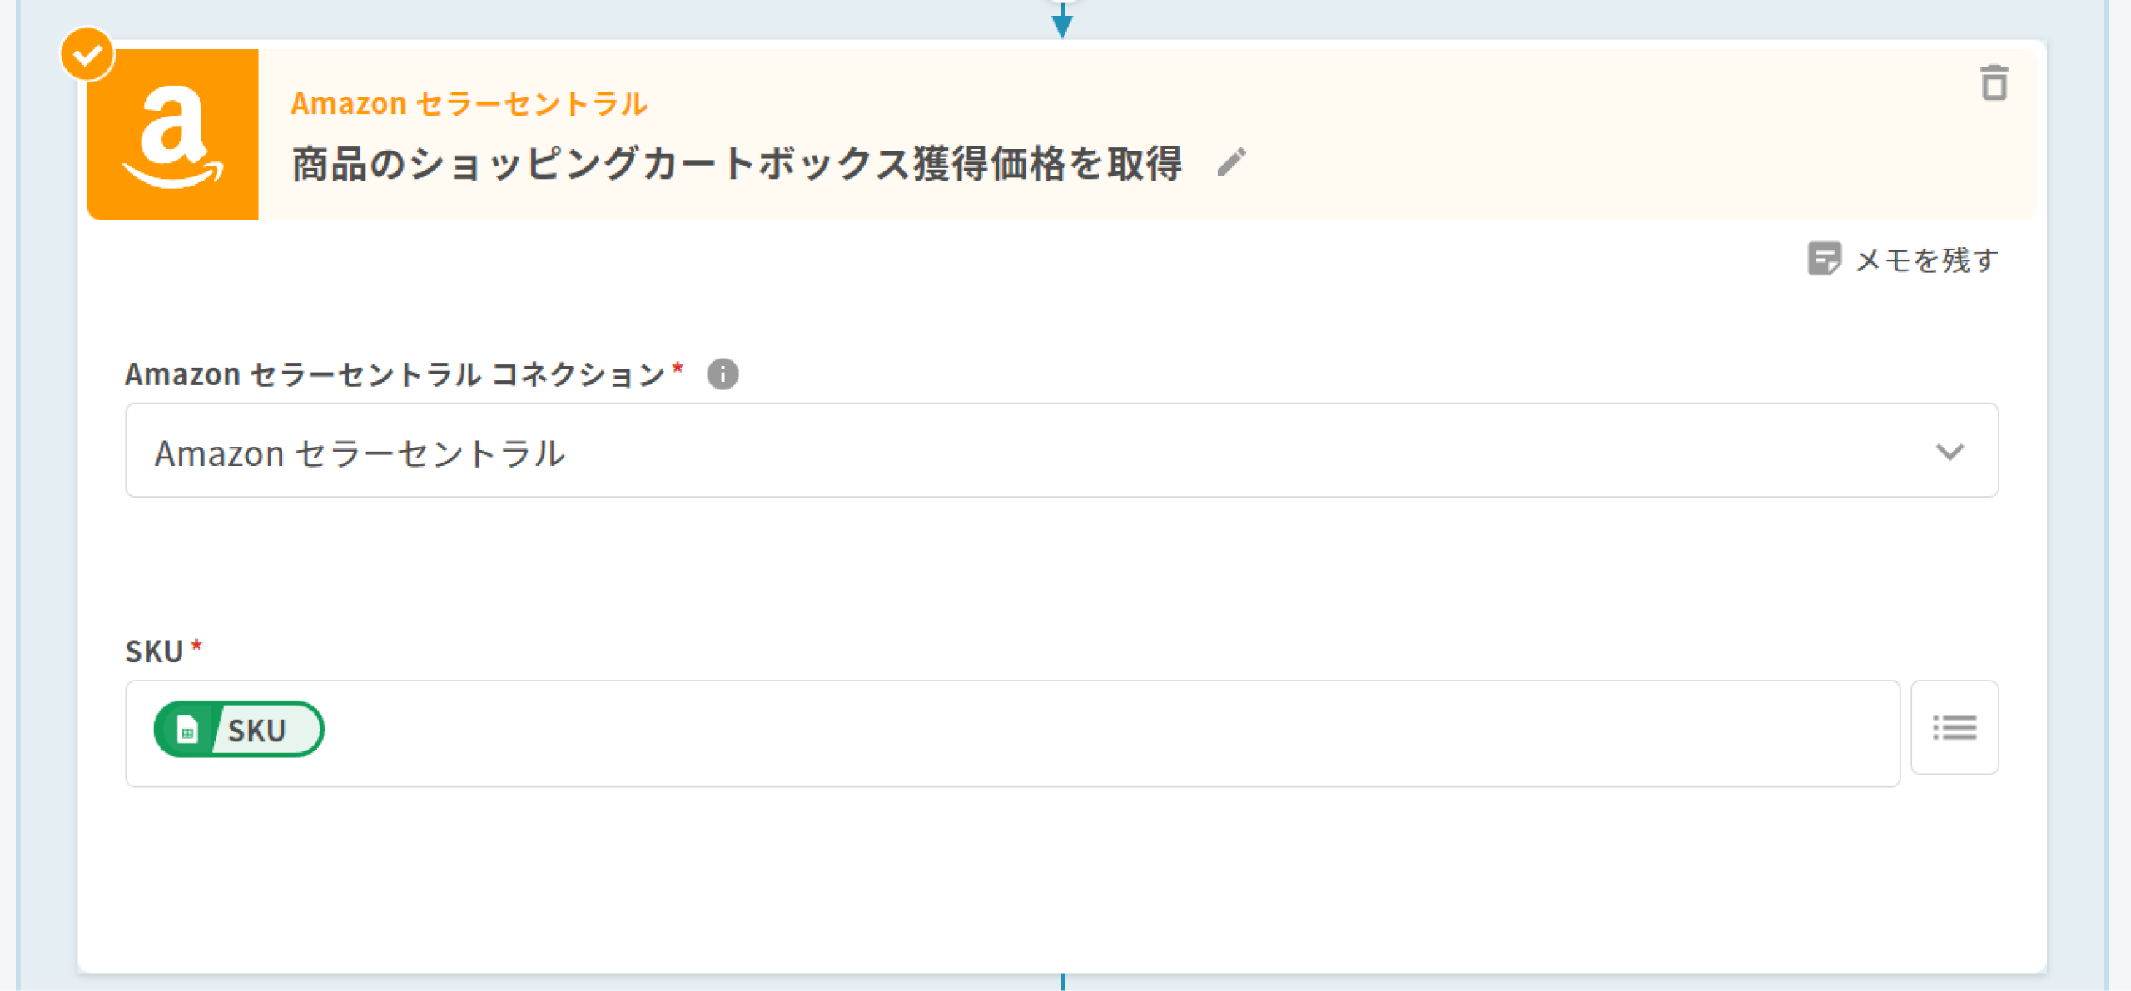Click the メモを残す text link
Screen dimensions: 2131x991
[x=1926, y=260]
